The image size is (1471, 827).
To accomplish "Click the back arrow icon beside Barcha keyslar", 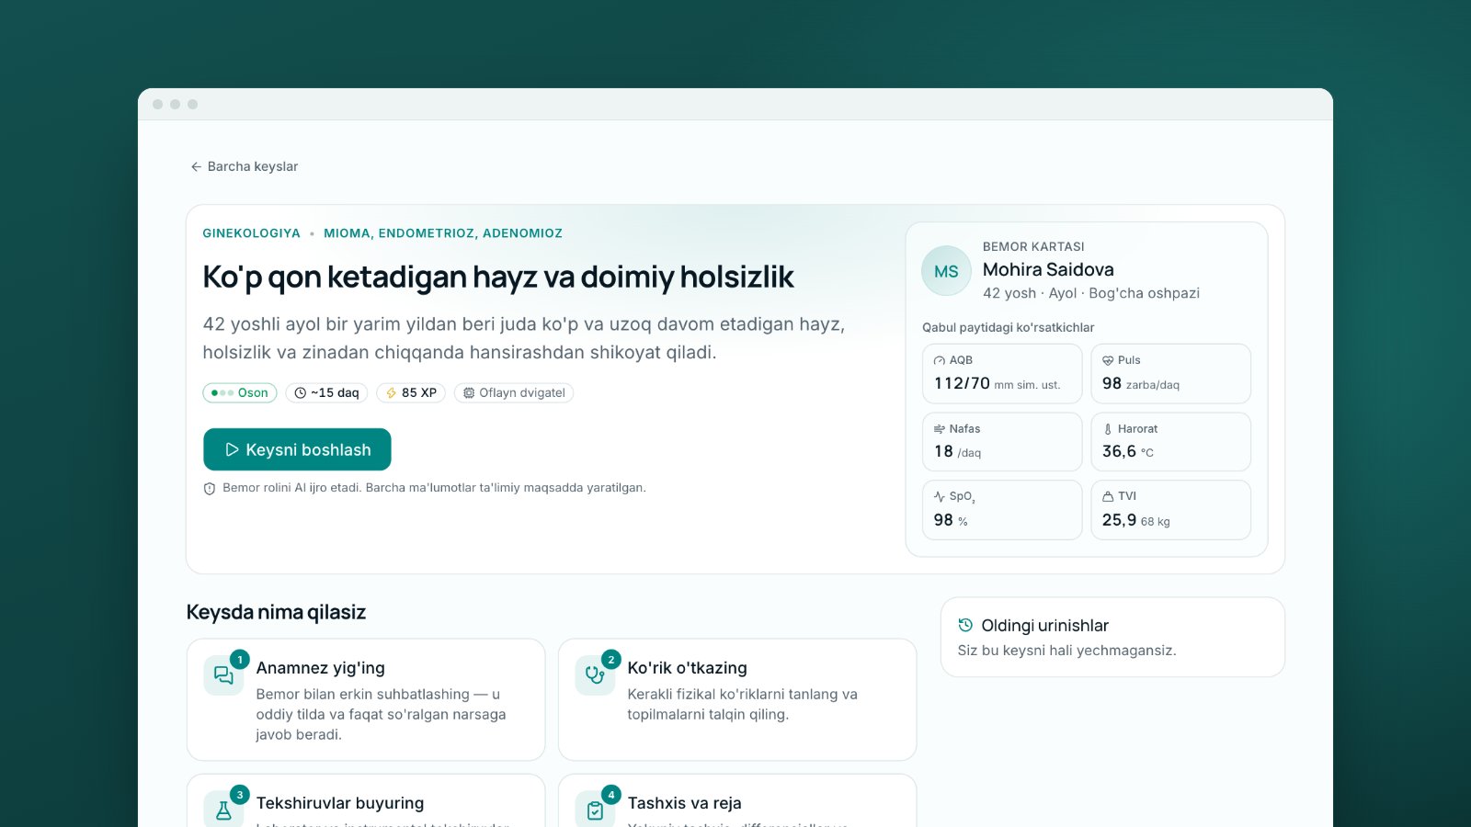I will point(196,166).
